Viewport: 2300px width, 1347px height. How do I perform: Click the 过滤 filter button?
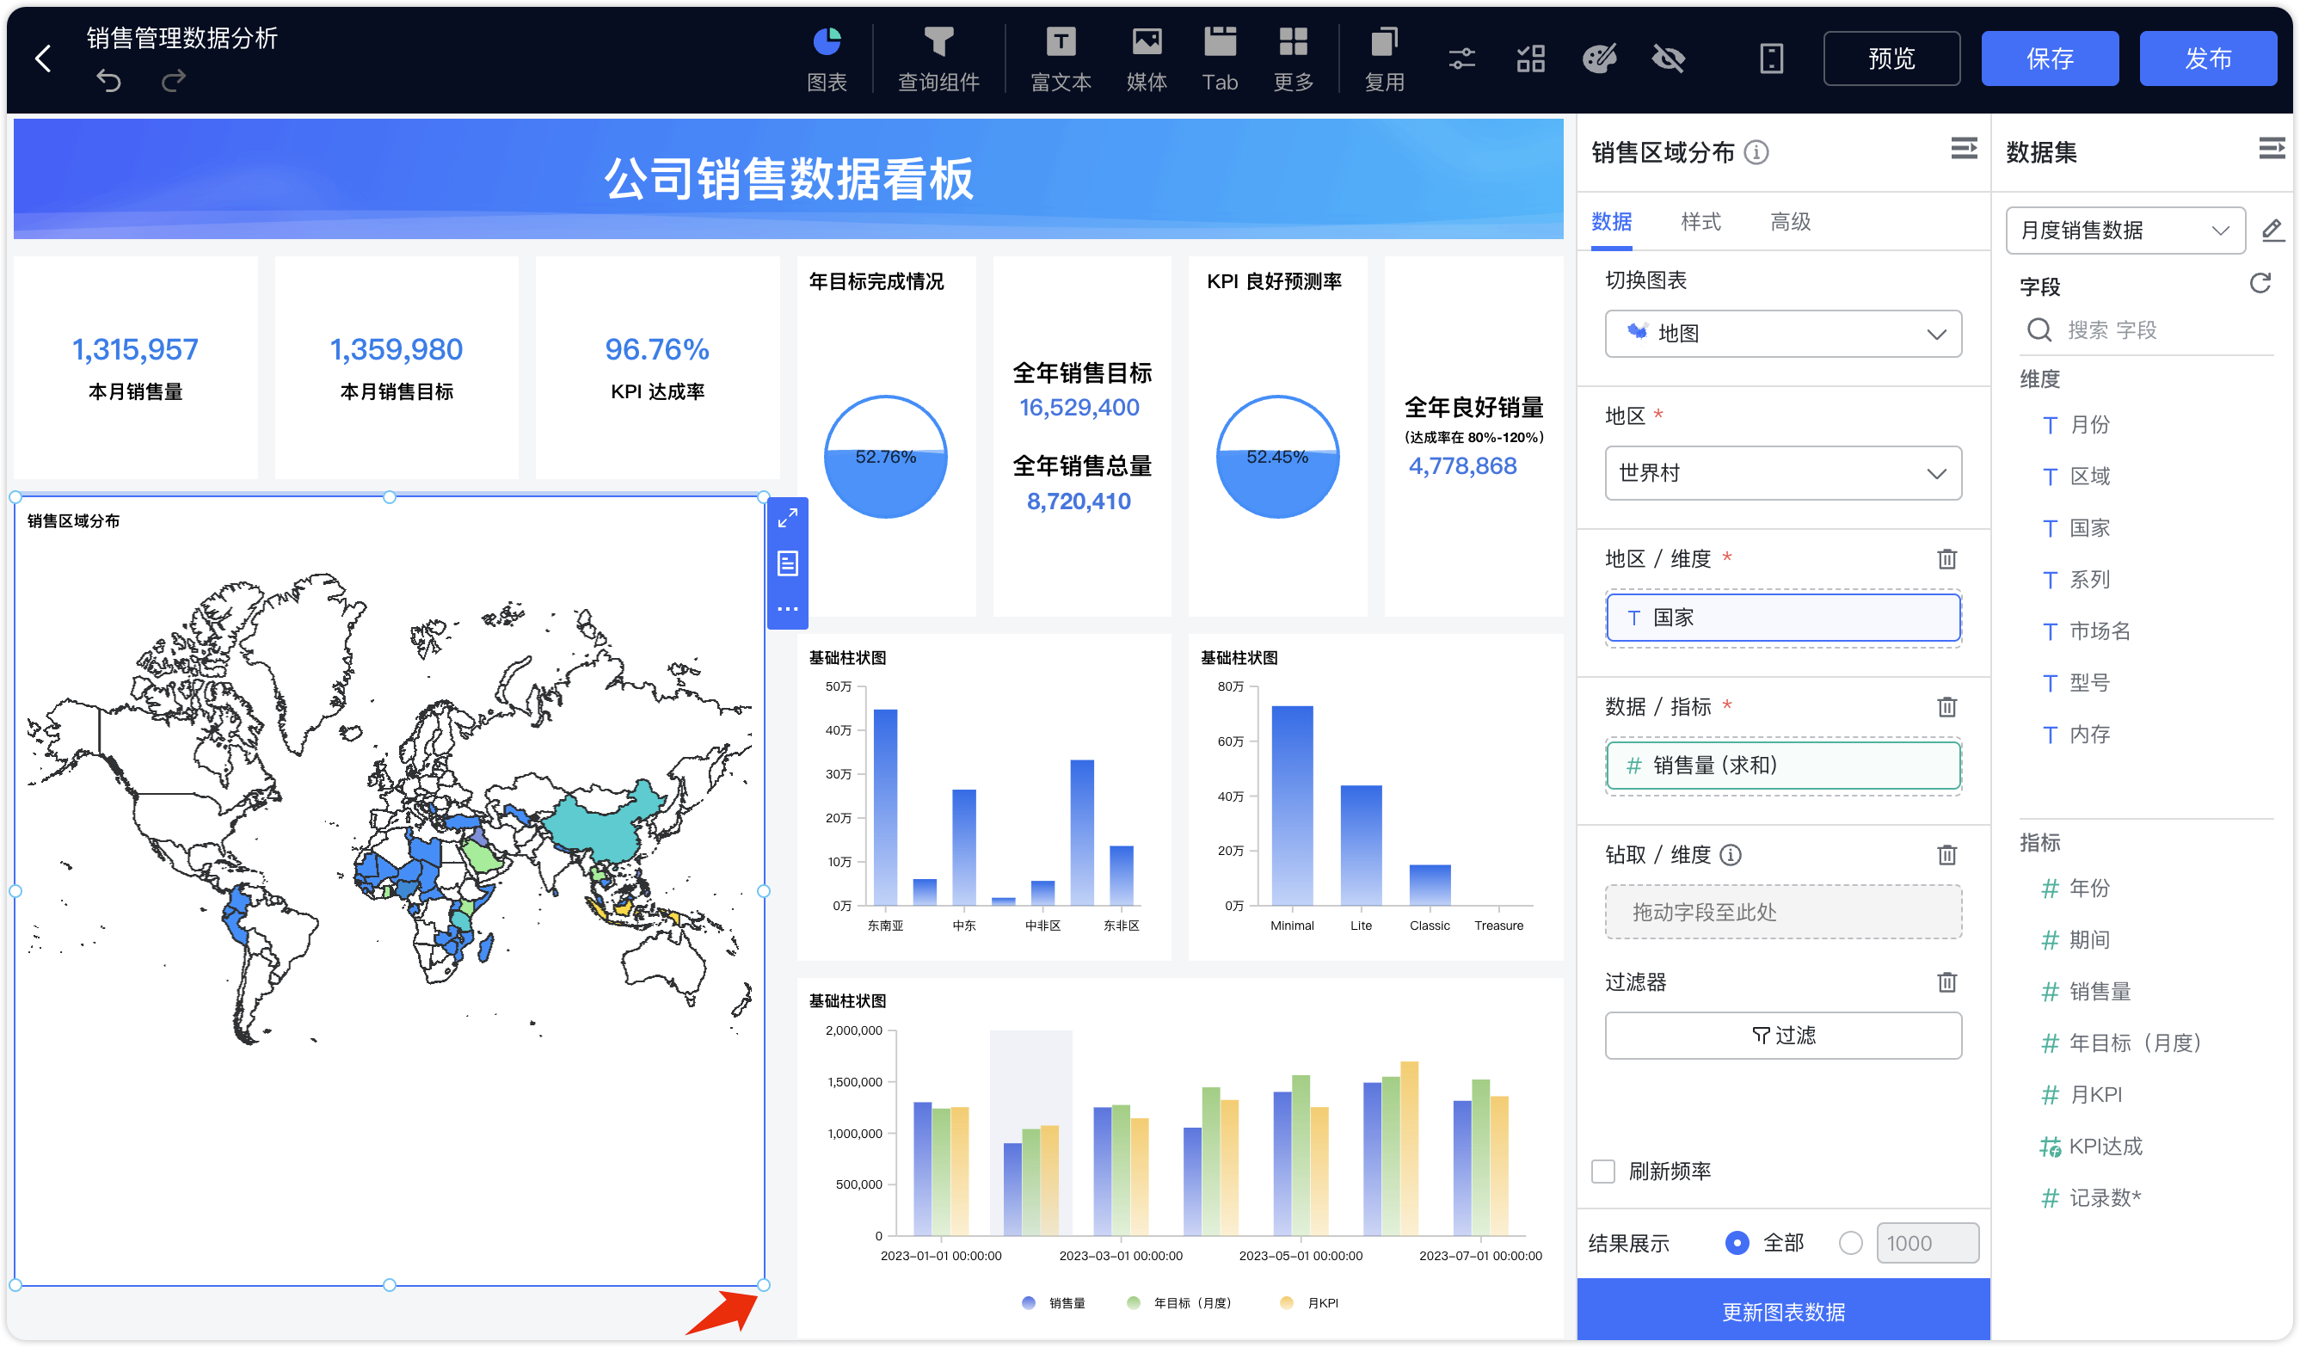click(1783, 1035)
